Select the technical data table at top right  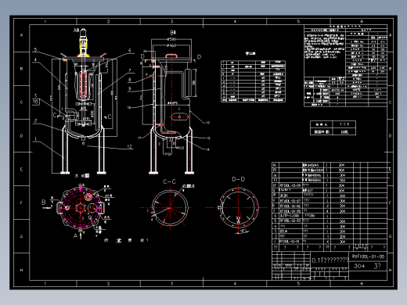point(345,66)
